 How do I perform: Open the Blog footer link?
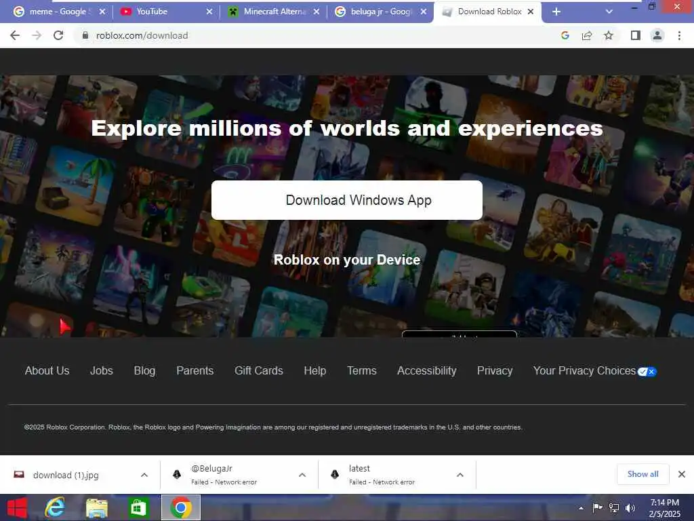tap(145, 370)
